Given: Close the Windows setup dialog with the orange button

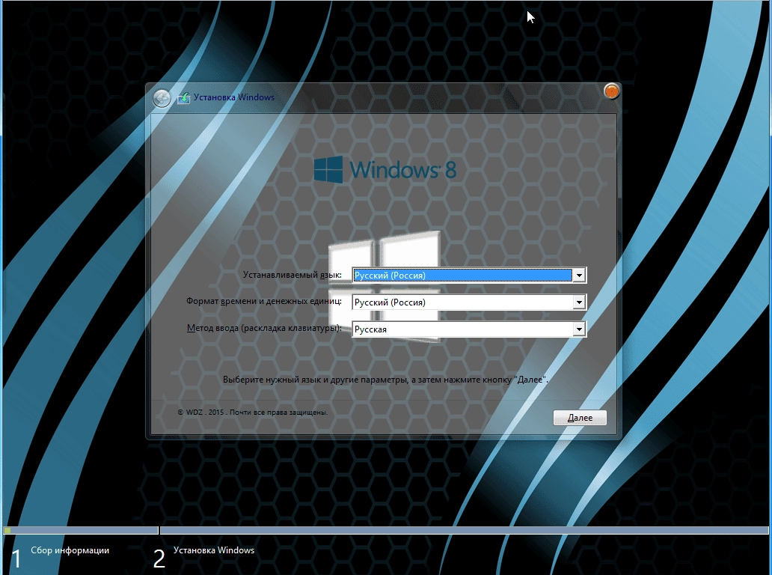Looking at the screenshot, I should pyautogui.click(x=611, y=91).
